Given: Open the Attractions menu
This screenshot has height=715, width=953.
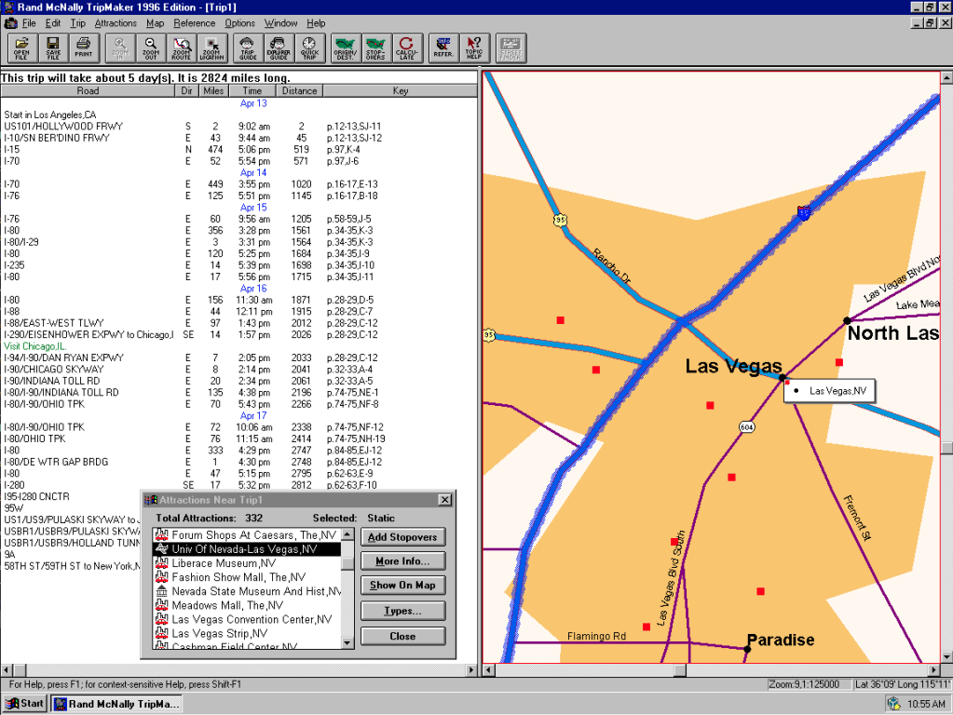Looking at the screenshot, I should point(116,22).
